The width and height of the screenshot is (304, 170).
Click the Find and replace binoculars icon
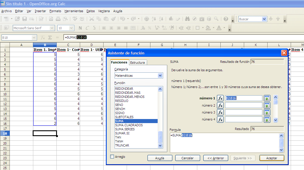pyautogui.click(x=187, y=19)
